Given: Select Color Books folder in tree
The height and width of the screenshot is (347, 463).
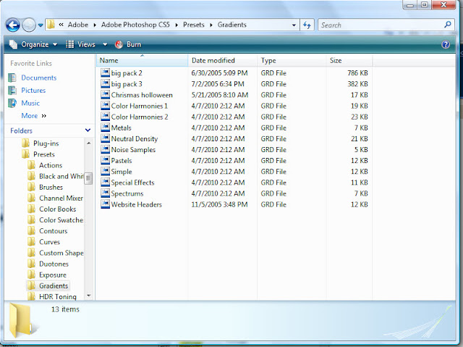Looking at the screenshot, I should pos(58,209).
